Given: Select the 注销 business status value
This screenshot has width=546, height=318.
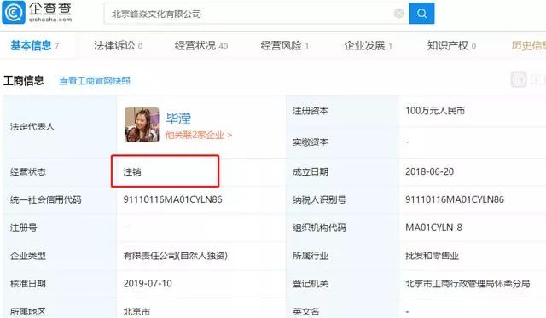Looking at the screenshot, I should (132, 172).
